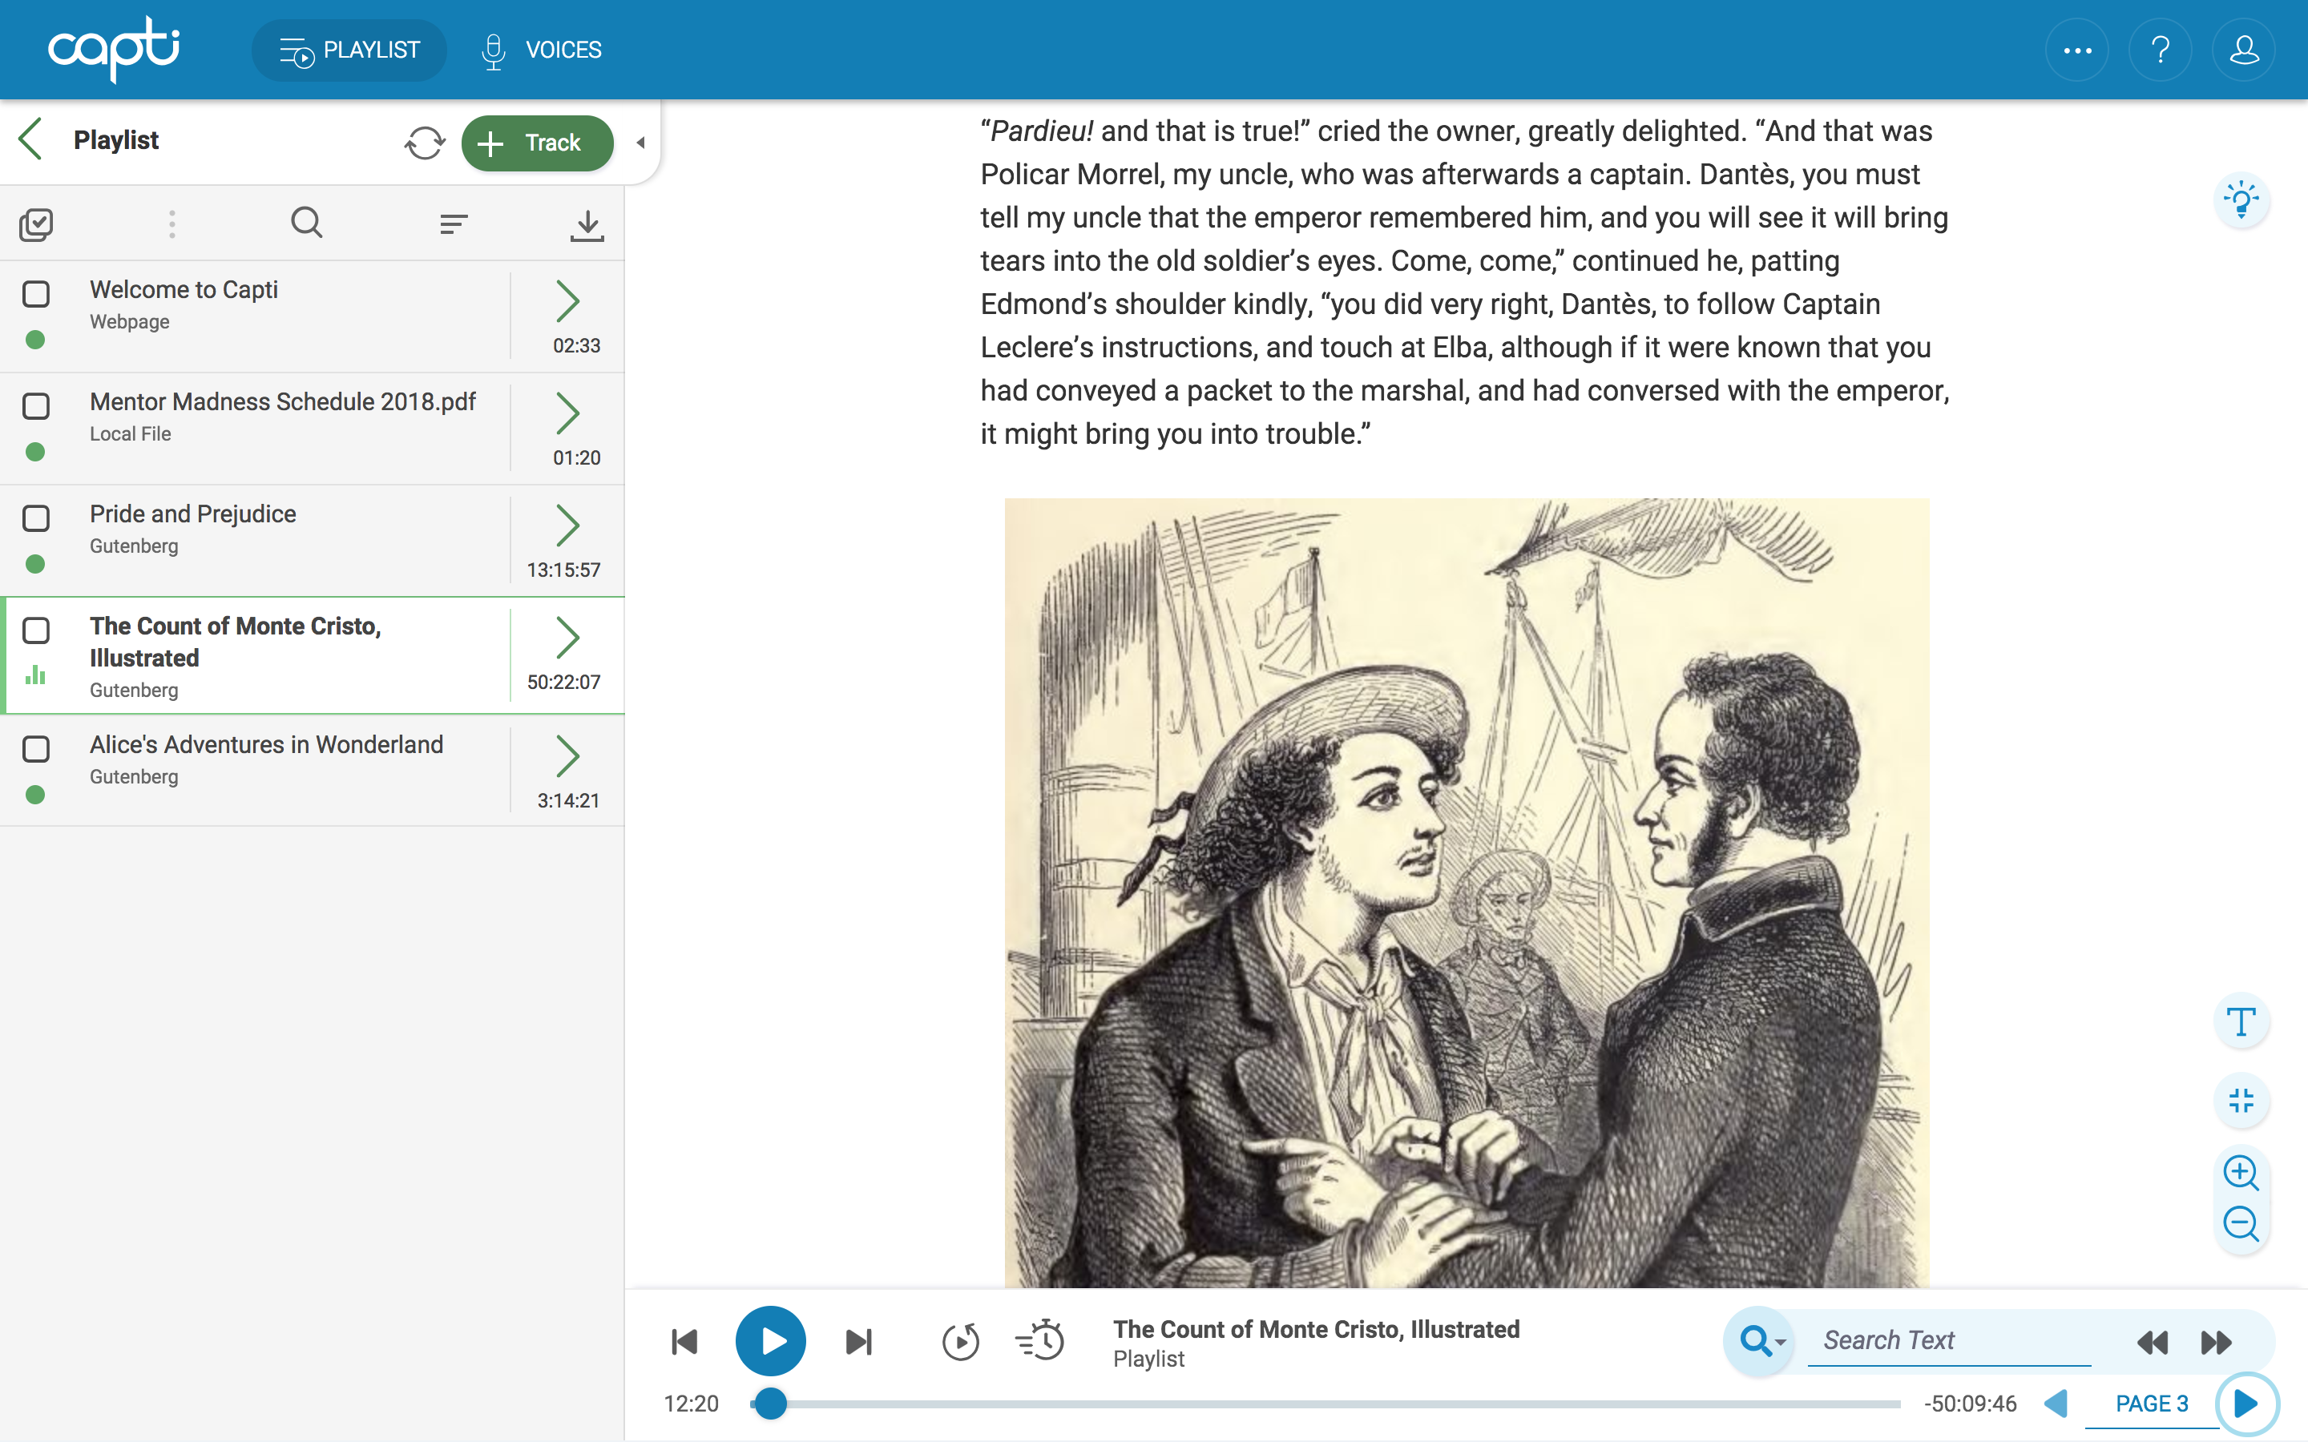This screenshot has width=2308, height=1442.
Task: Click The Count of Monte Cristo playlist title
Action: pyautogui.click(x=235, y=642)
